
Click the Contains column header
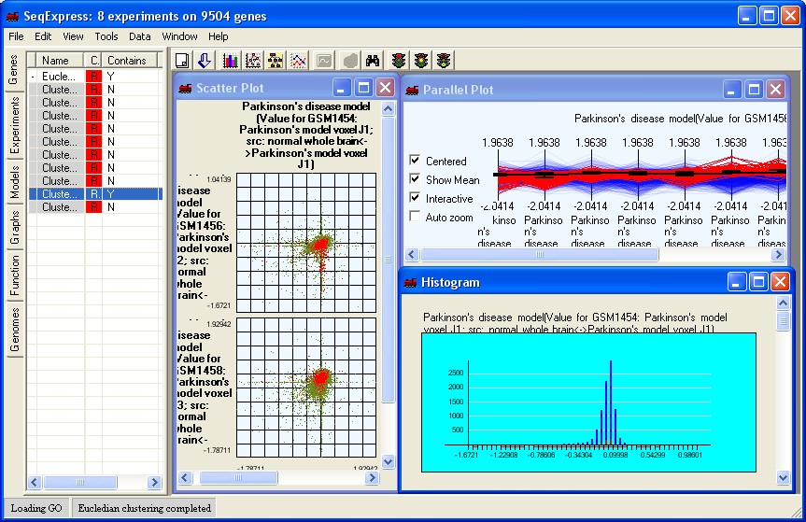click(x=128, y=61)
